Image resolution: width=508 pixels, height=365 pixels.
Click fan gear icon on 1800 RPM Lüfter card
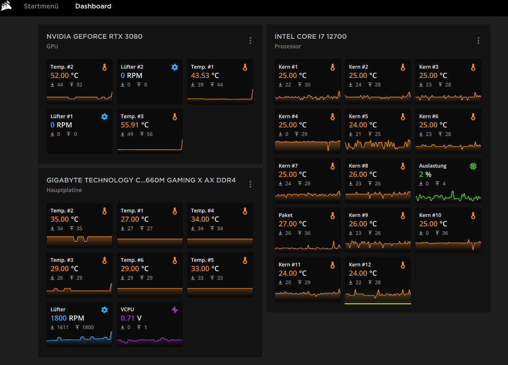[104, 310]
